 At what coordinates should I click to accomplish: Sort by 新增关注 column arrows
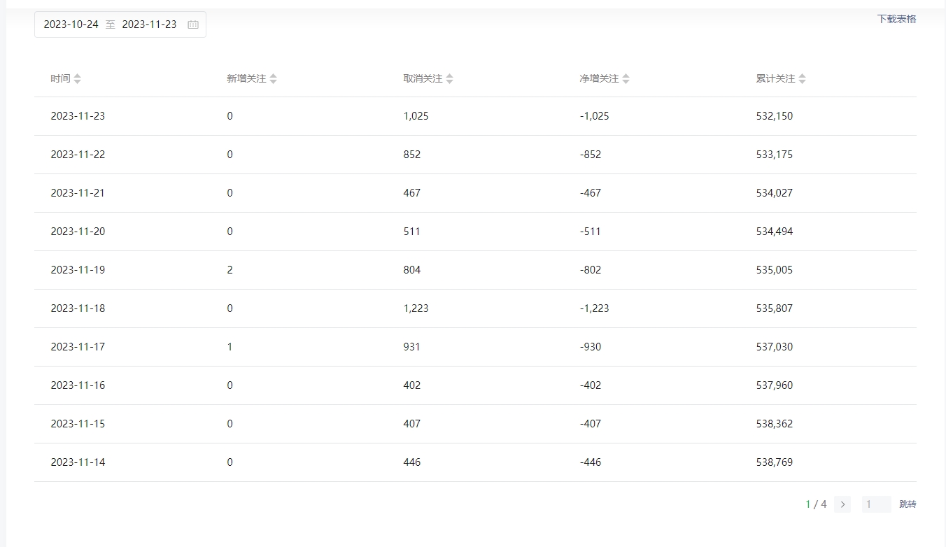point(273,79)
